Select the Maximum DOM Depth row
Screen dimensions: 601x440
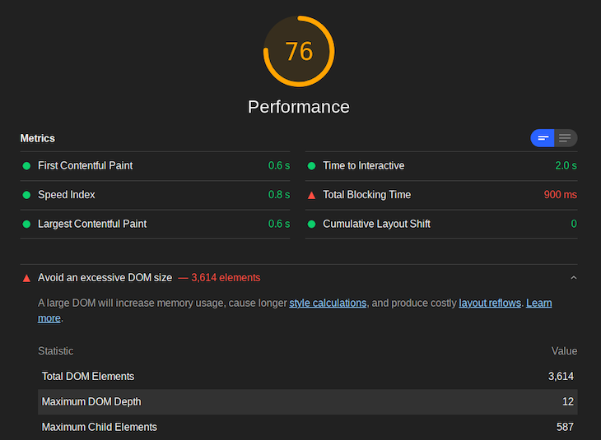point(307,401)
